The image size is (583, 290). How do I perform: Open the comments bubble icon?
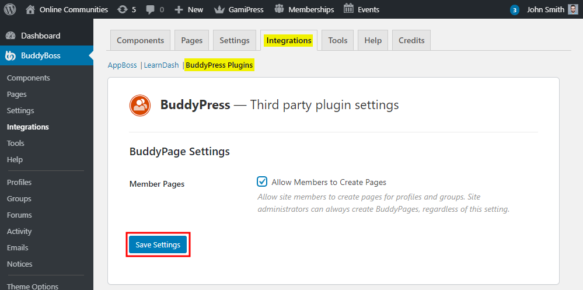point(151,10)
